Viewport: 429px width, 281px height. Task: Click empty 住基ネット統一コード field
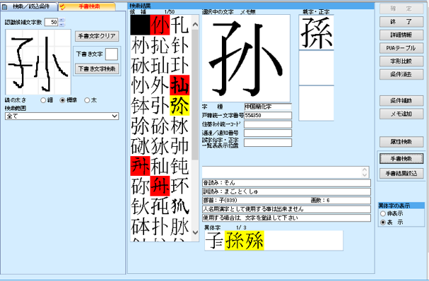pos(268,124)
